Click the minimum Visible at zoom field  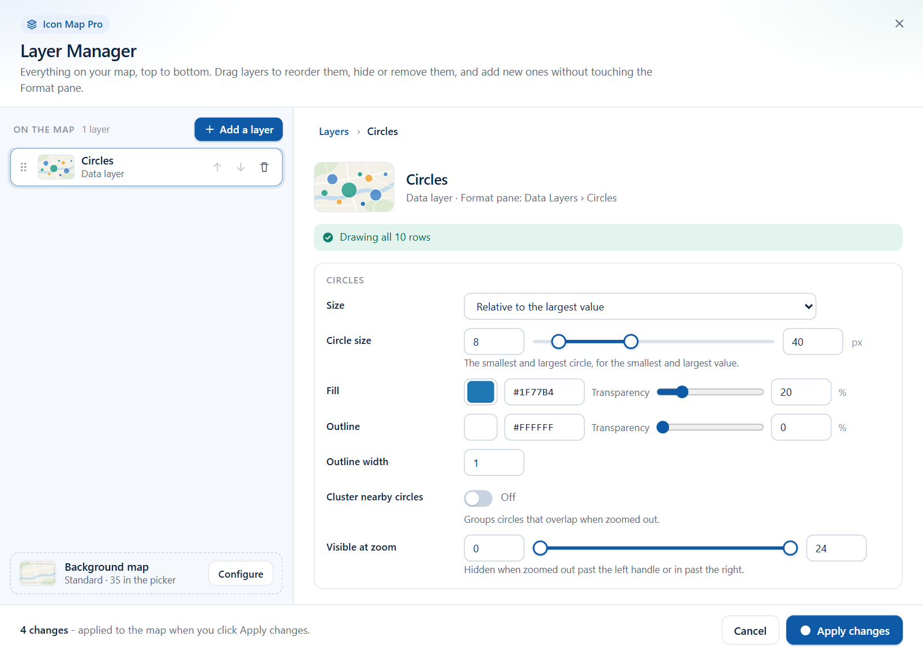coord(494,548)
